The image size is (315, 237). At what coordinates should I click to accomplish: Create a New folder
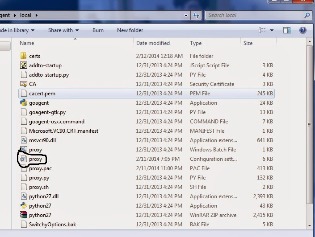(x=130, y=30)
